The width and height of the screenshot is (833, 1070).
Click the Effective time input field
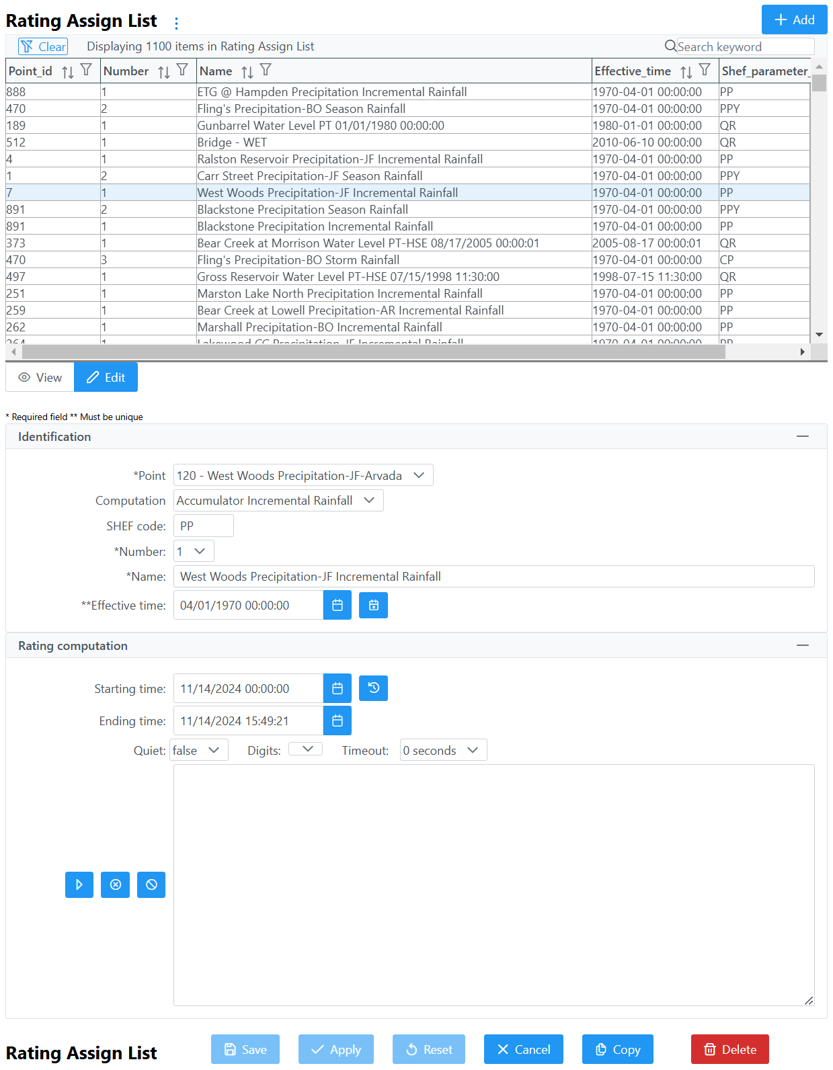249,605
